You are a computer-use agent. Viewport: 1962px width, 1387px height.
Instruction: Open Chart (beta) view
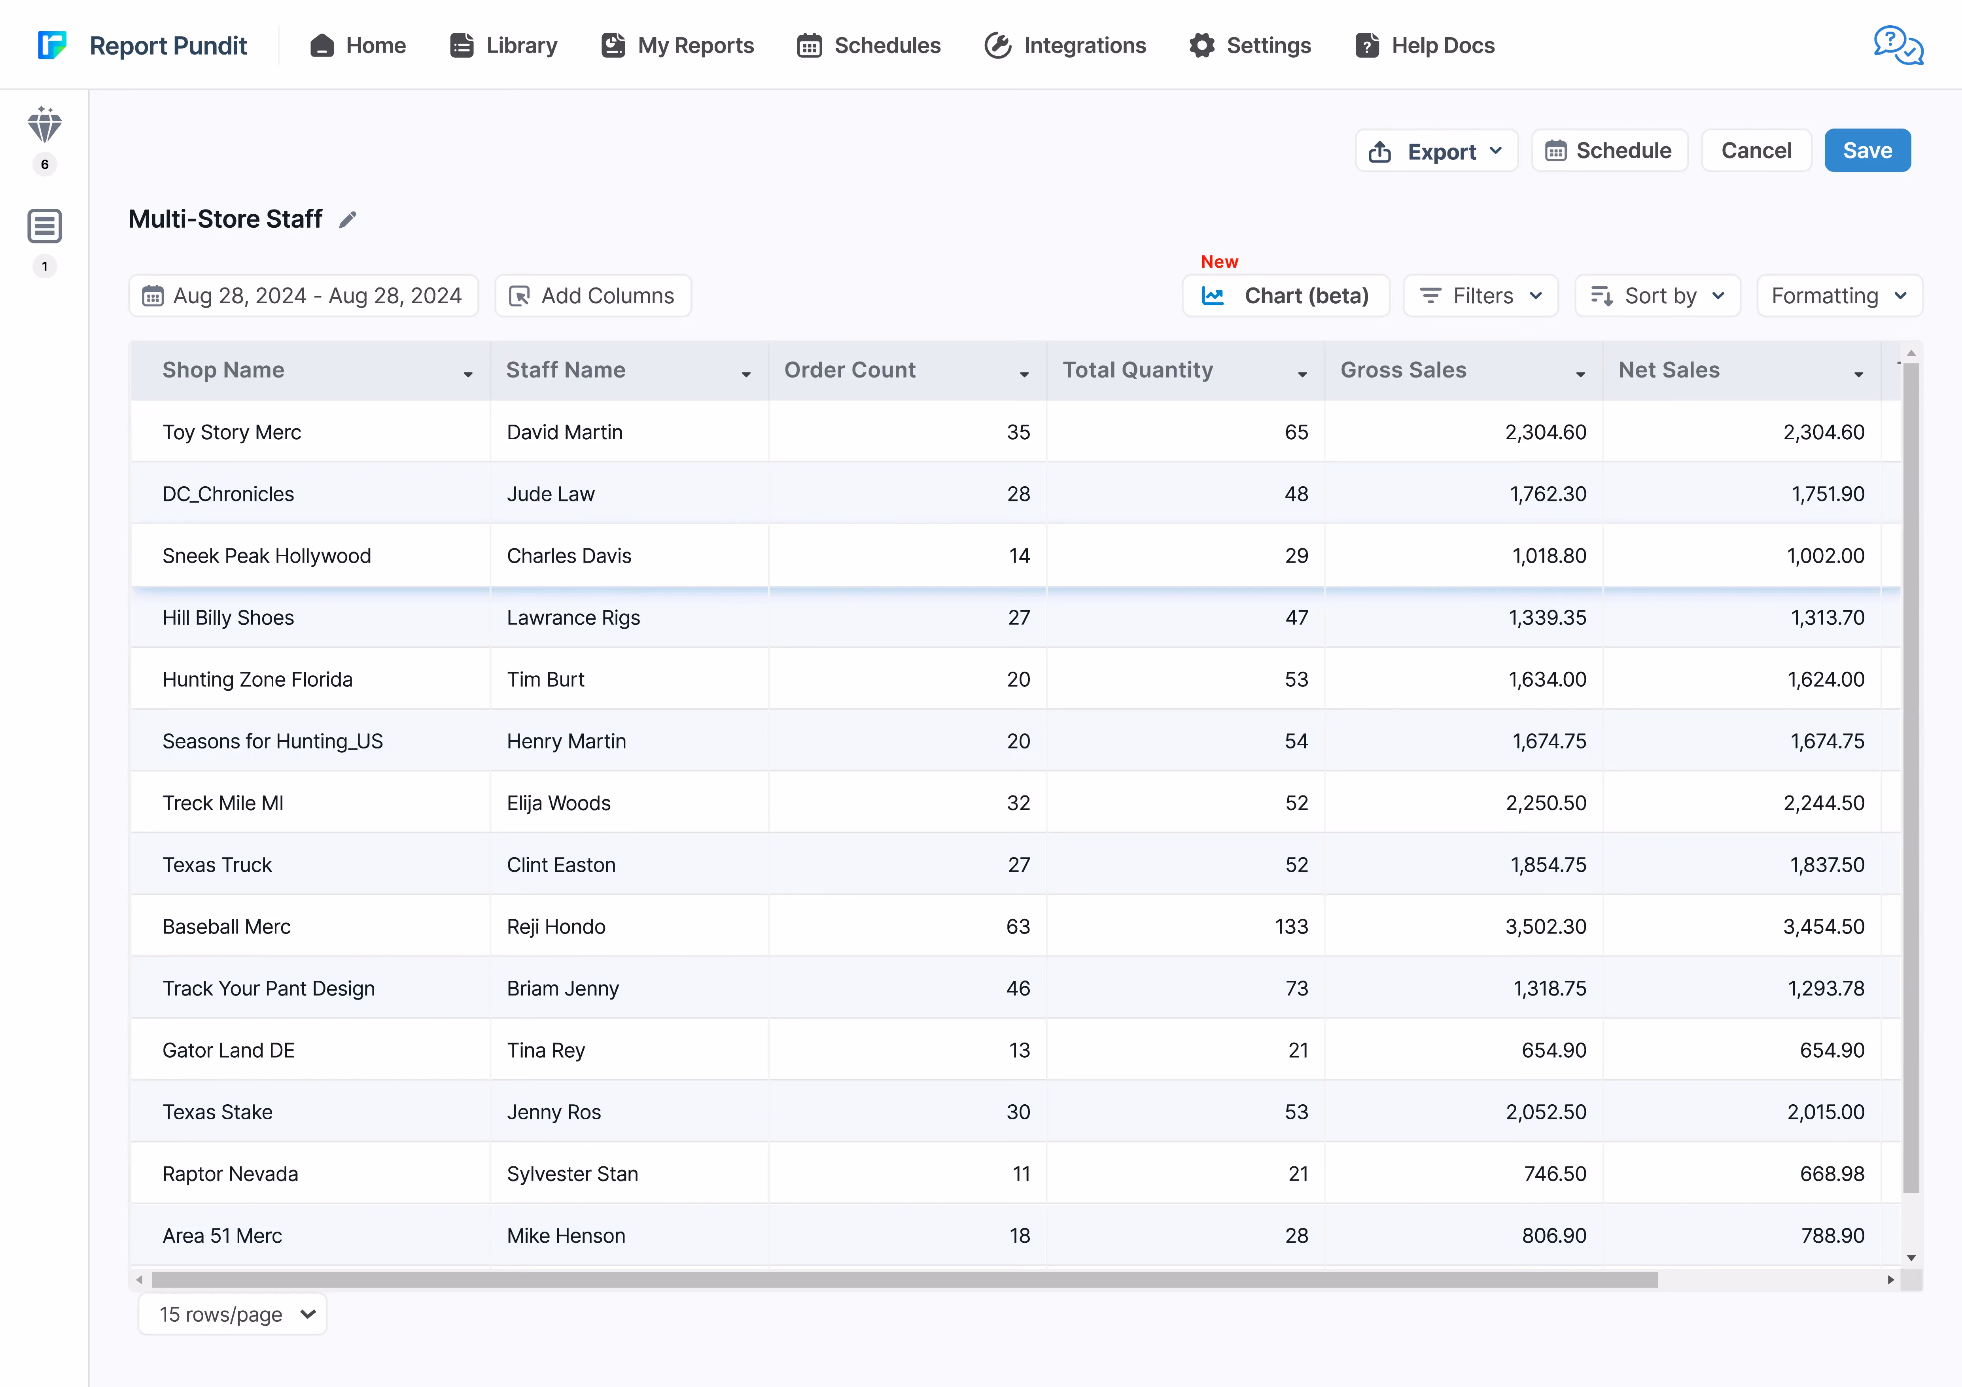(1285, 295)
